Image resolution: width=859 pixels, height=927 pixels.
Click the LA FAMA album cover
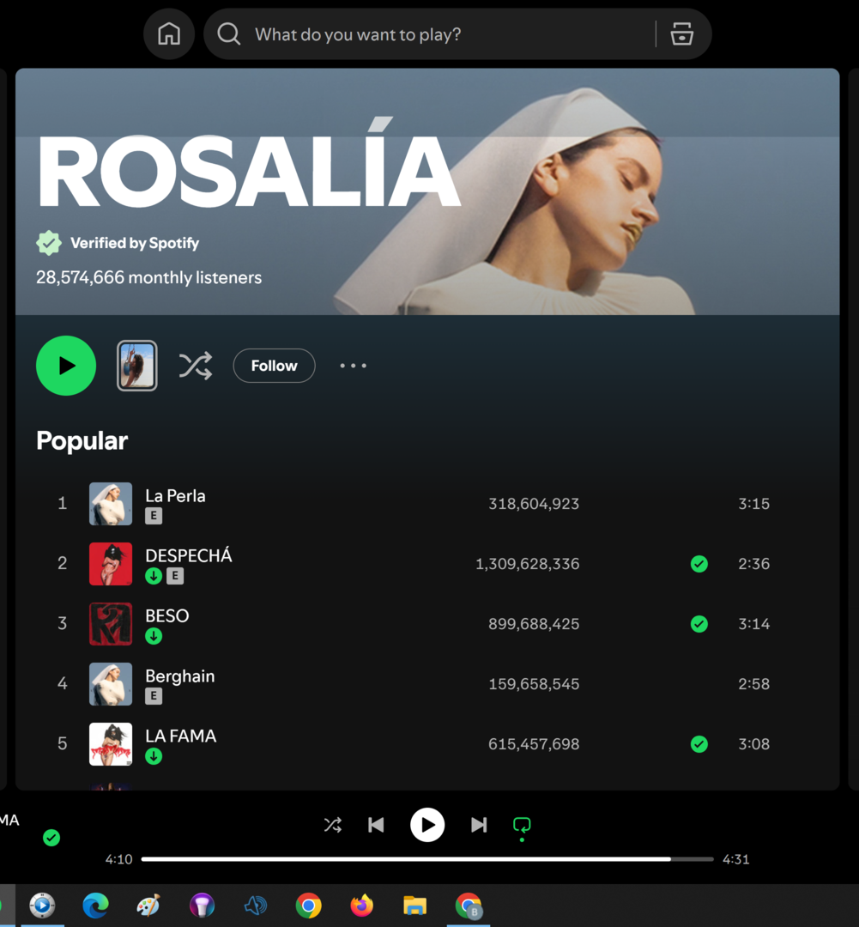pos(111,744)
